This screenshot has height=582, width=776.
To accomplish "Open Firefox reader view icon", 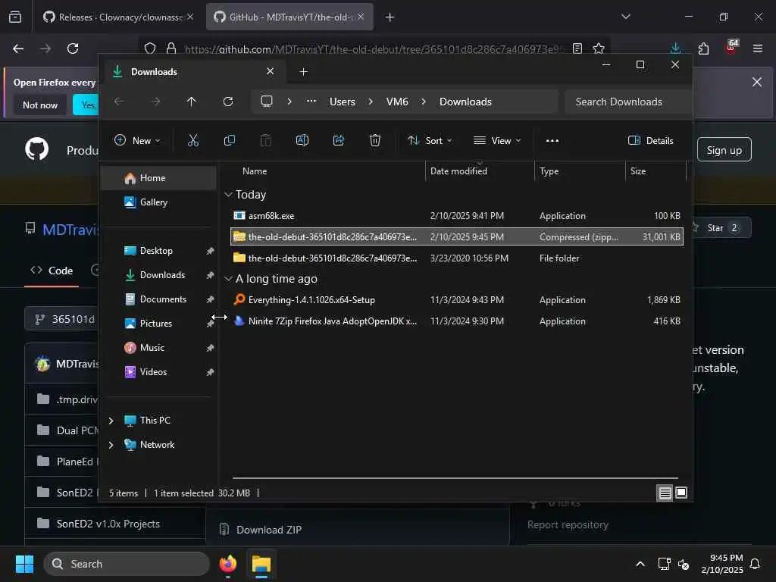I will [577, 48].
